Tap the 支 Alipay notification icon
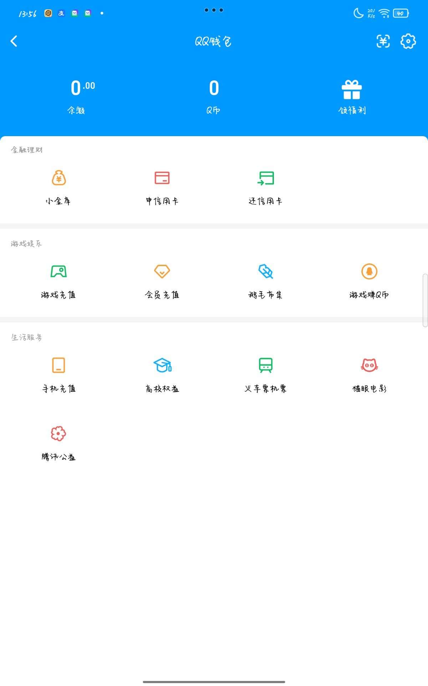The width and height of the screenshot is (428, 686). 61,13
